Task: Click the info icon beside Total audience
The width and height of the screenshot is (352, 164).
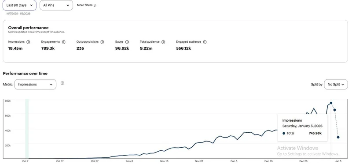Action: [163, 42]
